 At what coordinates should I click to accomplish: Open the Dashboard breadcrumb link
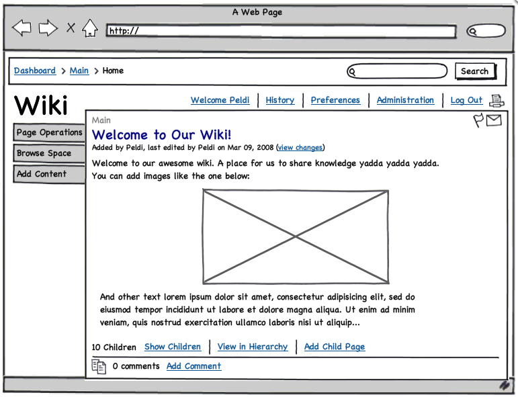click(x=35, y=71)
